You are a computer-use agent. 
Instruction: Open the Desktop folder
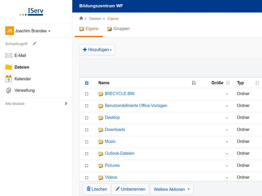click(112, 118)
